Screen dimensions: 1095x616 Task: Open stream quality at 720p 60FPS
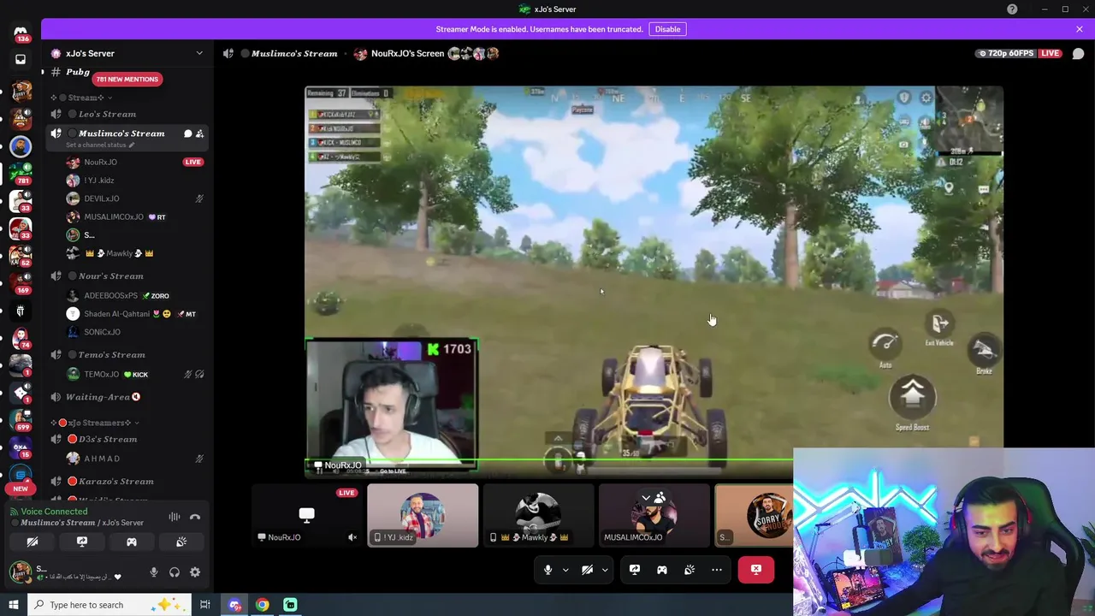click(x=1006, y=53)
